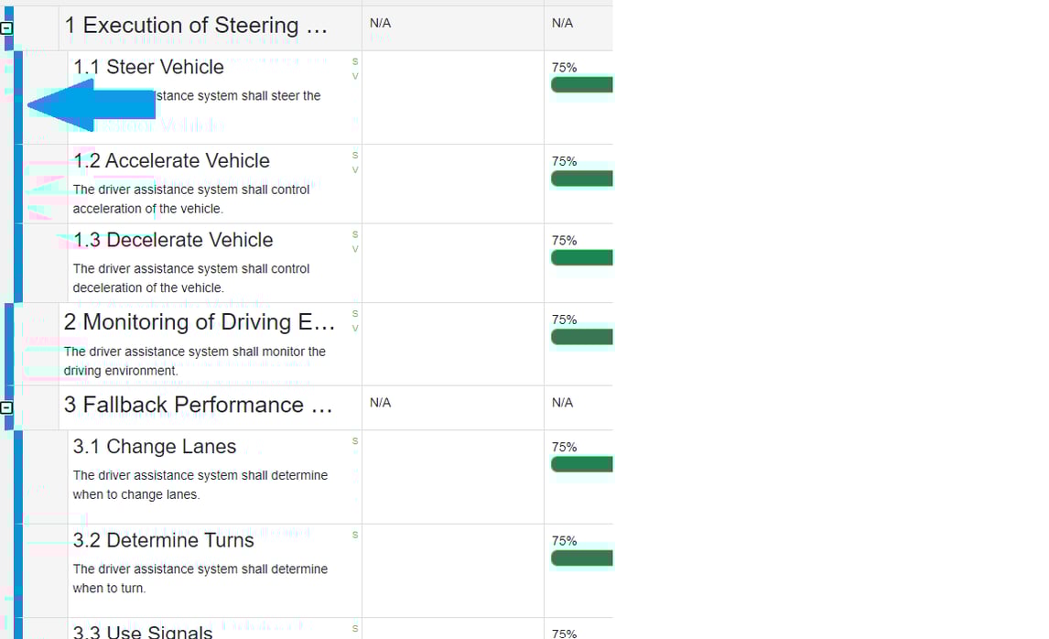1049x639 pixels.
Task: Collapse section 3 Fallback Performance
Action: 6,408
